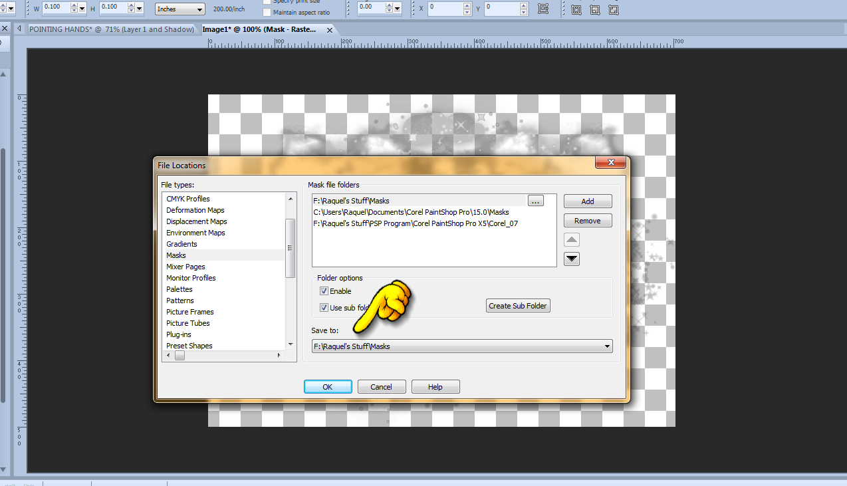Choose Patterns file type
The width and height of the screenshot is (847, 486).
[180, 301]
